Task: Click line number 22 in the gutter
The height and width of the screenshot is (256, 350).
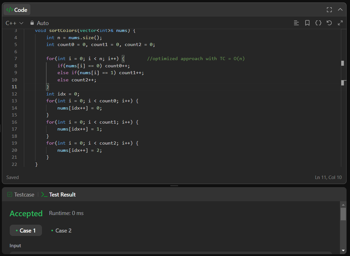Action: (x=14, y=164)
